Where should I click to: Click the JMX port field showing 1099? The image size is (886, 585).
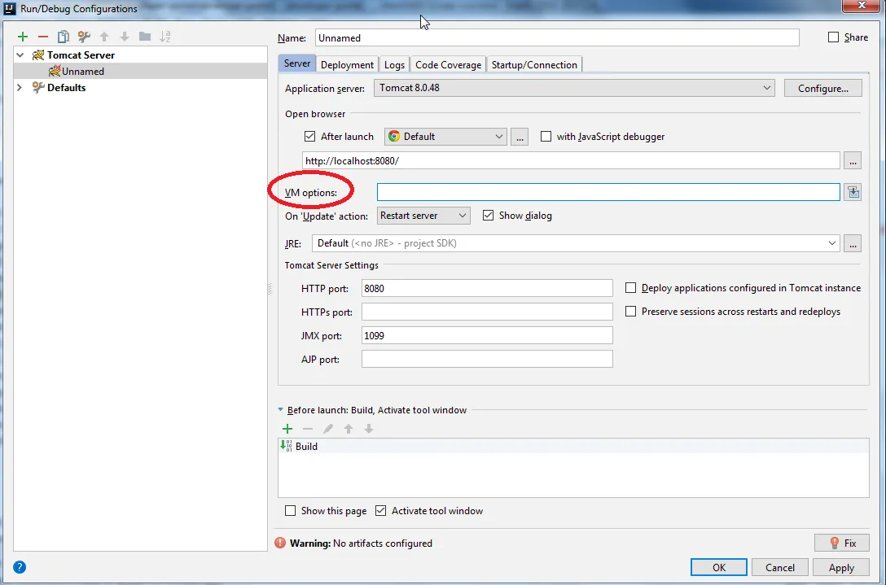(x=487, y=335)
